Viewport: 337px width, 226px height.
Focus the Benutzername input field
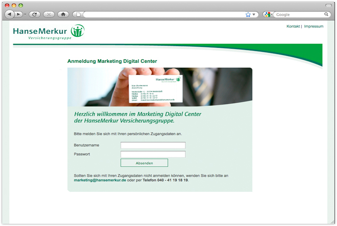[153, 145]
